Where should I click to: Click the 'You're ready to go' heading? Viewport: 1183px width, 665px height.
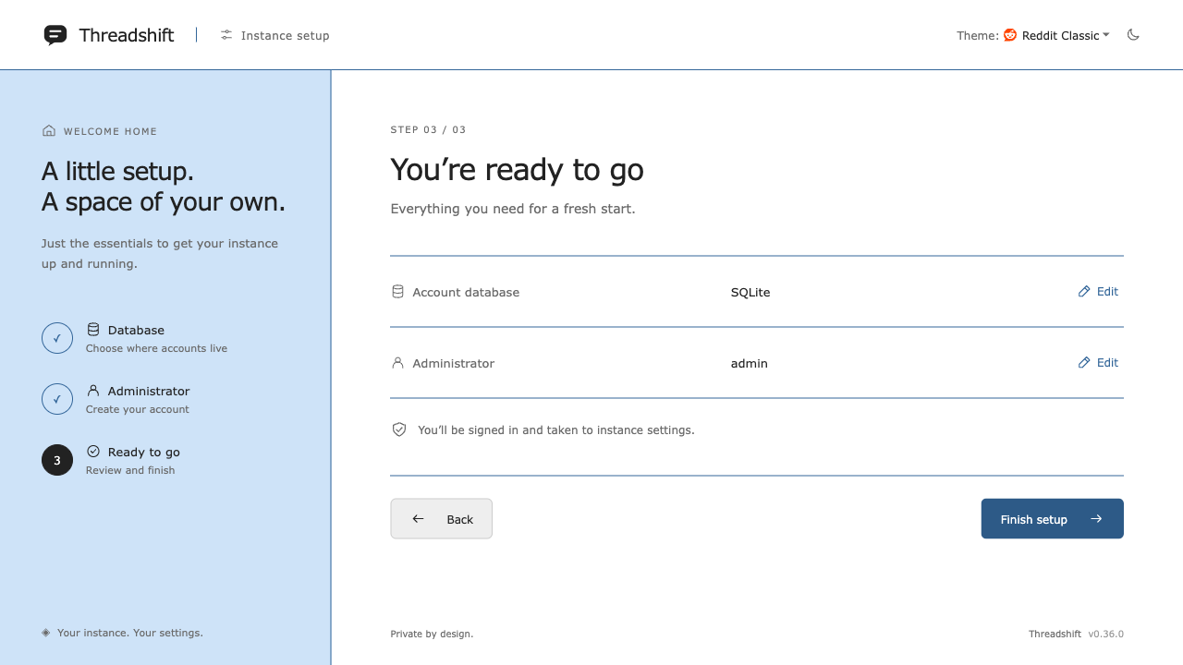point(517,170)
